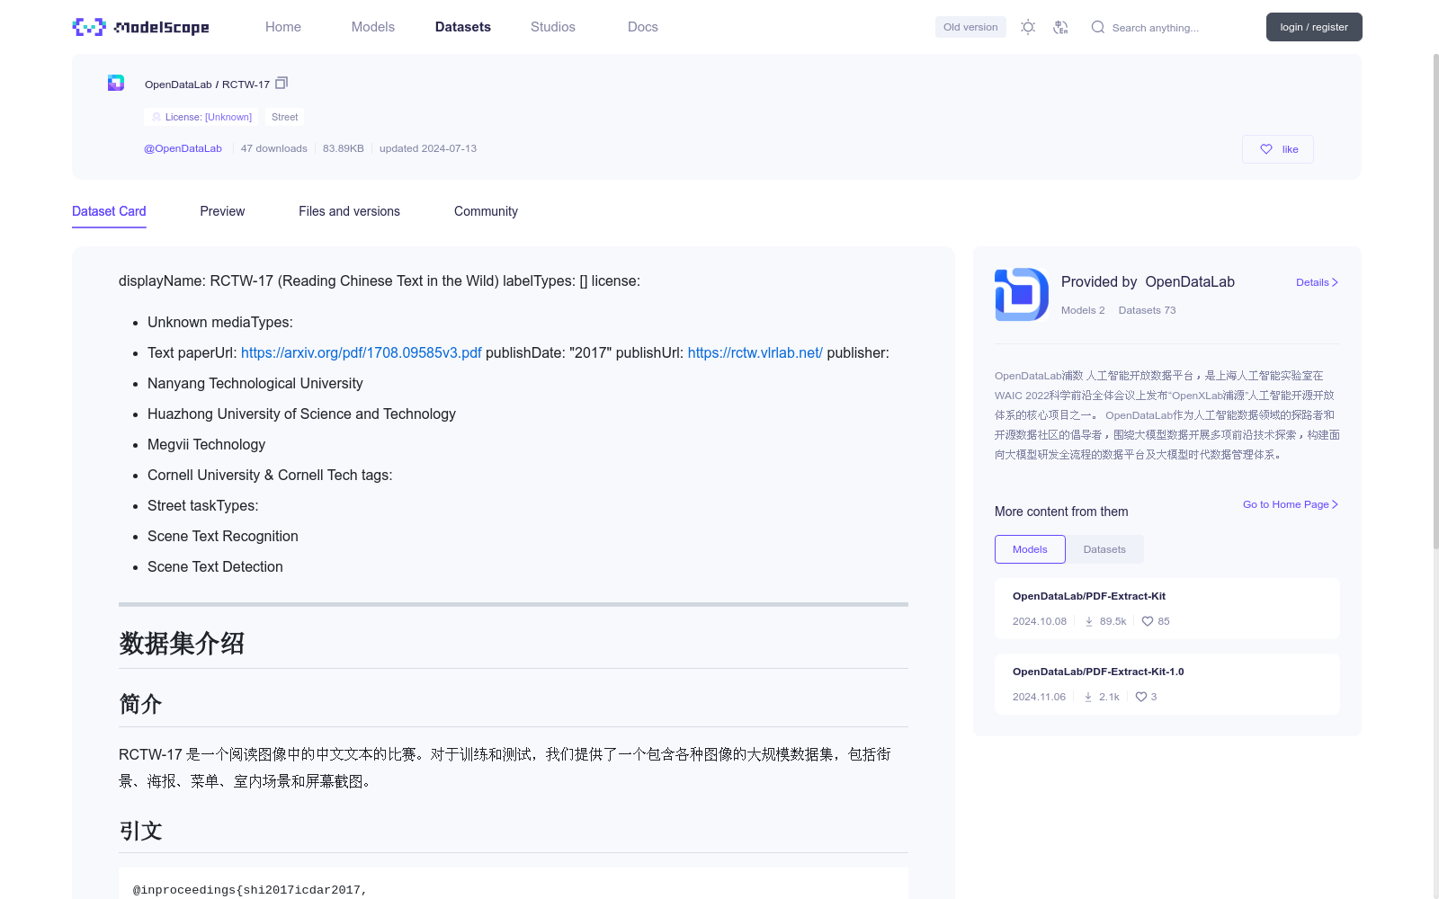The image size is (1439, 899).
Task: Expand provider Details chevron link
Action: point(1318,282)
